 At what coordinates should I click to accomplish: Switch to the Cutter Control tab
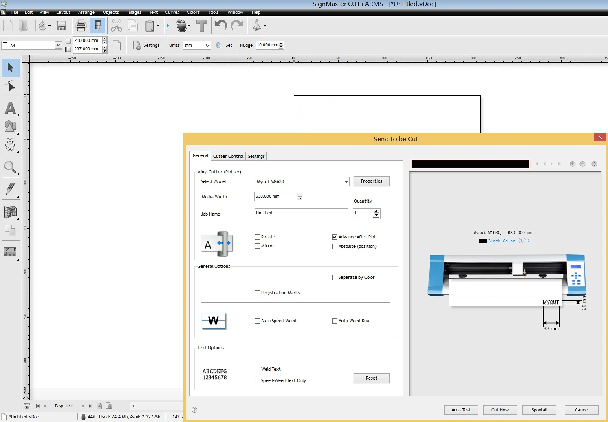(228, 156)
